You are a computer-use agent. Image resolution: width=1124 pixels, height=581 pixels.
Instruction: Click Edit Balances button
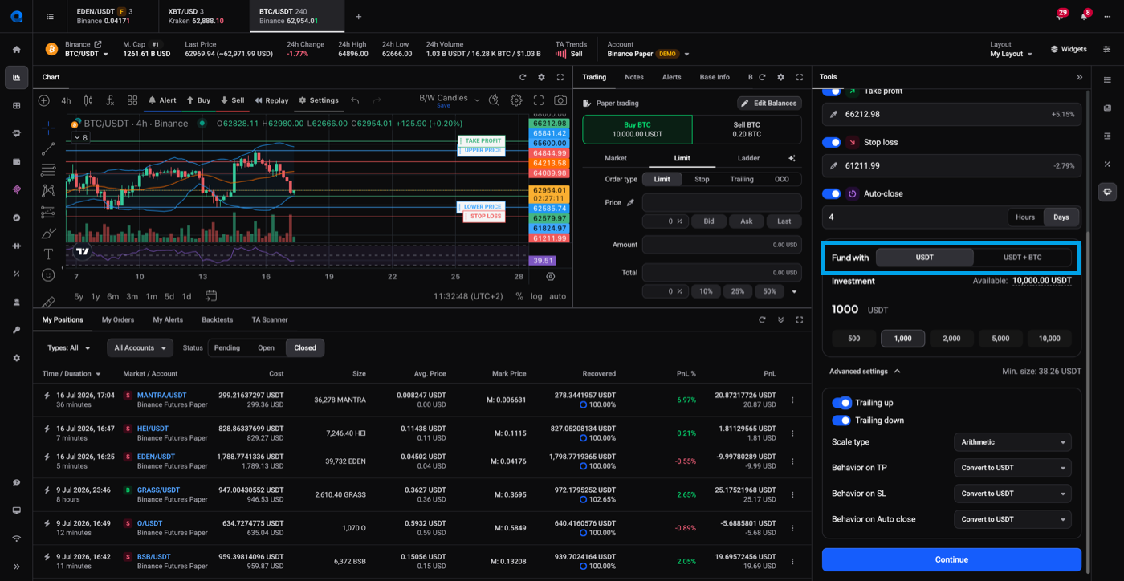click(769, 103)
